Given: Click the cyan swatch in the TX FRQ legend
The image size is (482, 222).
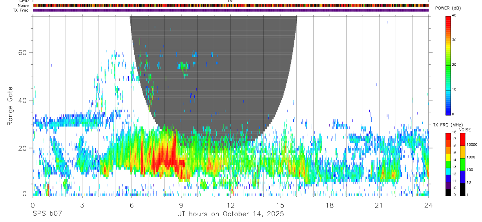Looking at the screenshot, I should [x=448, y=171].
